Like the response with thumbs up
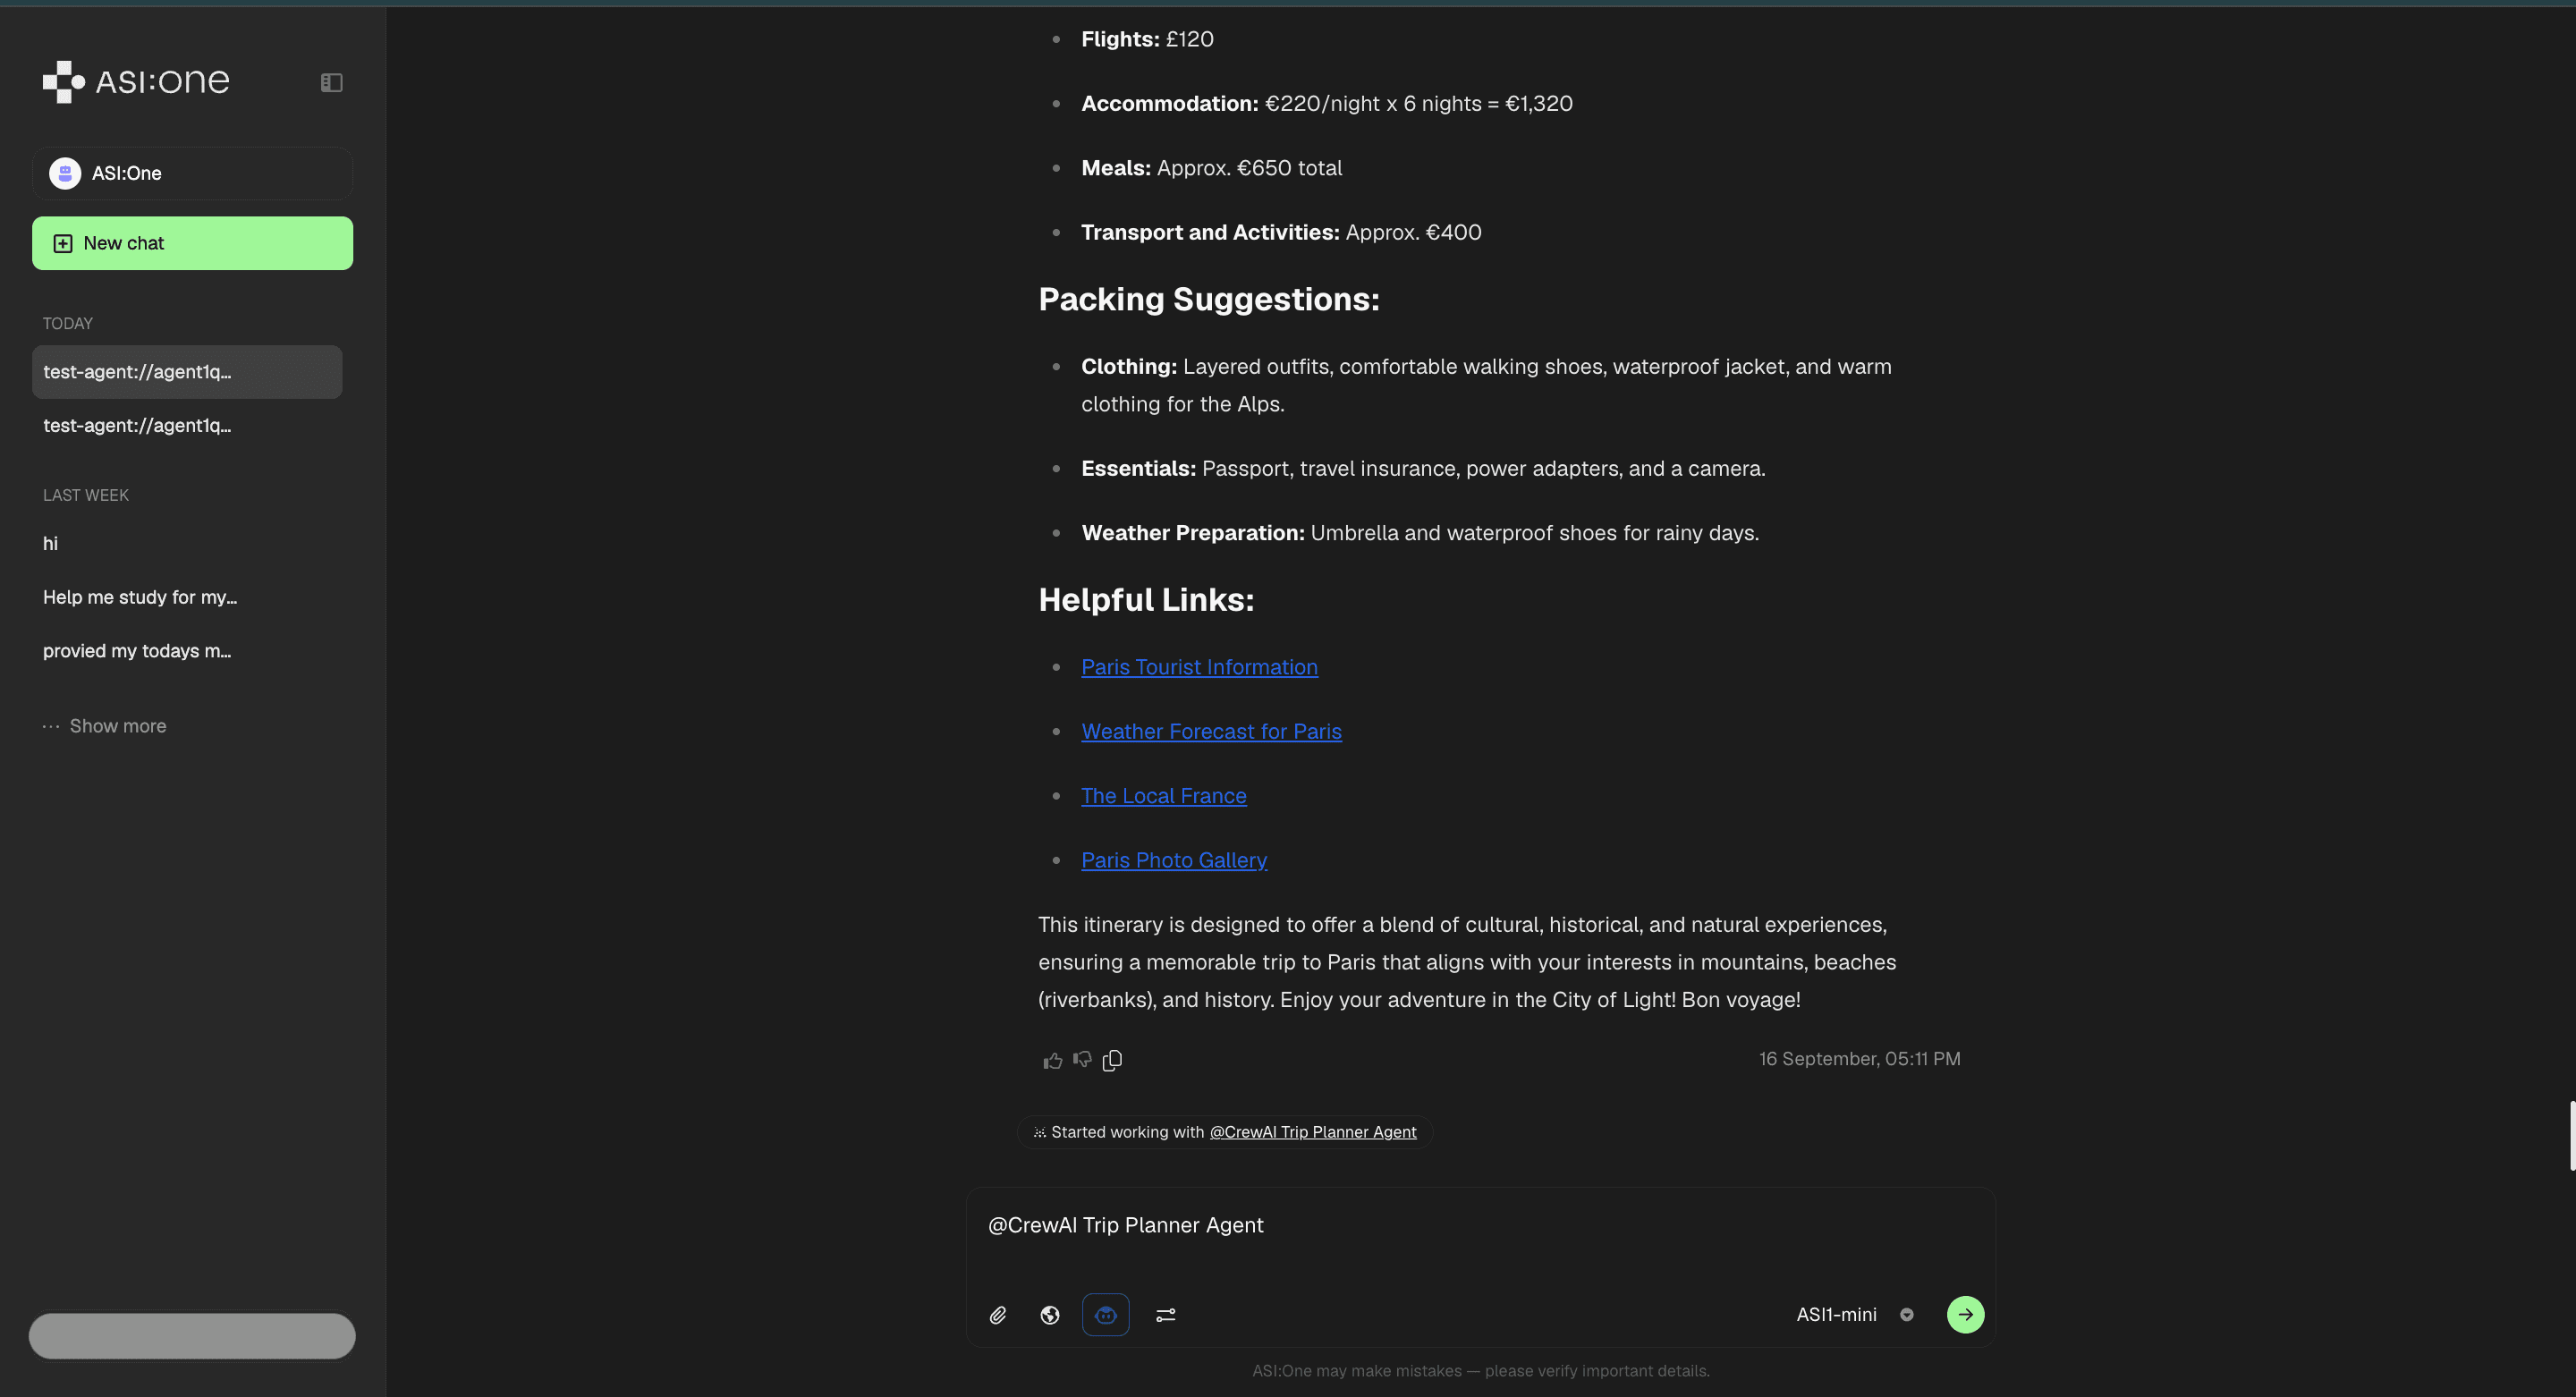The image size is (2576, 1397). [x=1052, y=1060]
